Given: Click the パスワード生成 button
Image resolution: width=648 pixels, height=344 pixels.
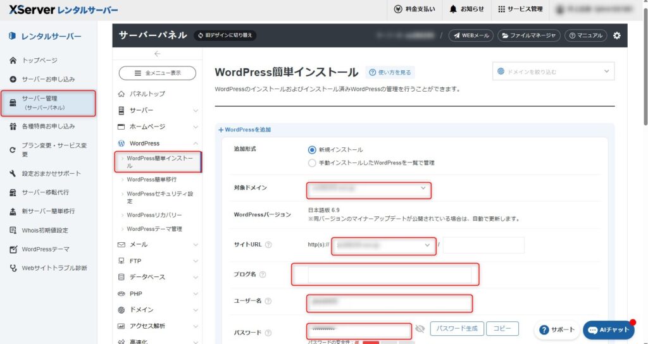Looking at the screenshot, I should pos(458,329).
